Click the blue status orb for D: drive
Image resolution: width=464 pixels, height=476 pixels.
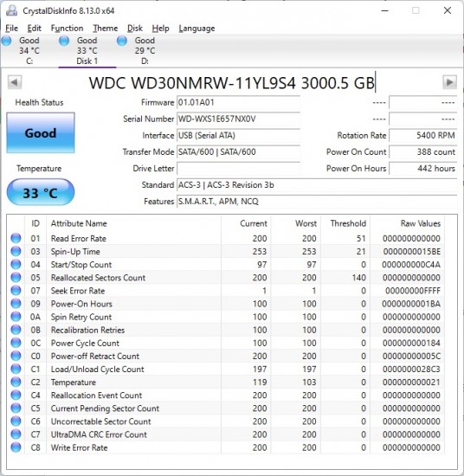pos(122,41)
